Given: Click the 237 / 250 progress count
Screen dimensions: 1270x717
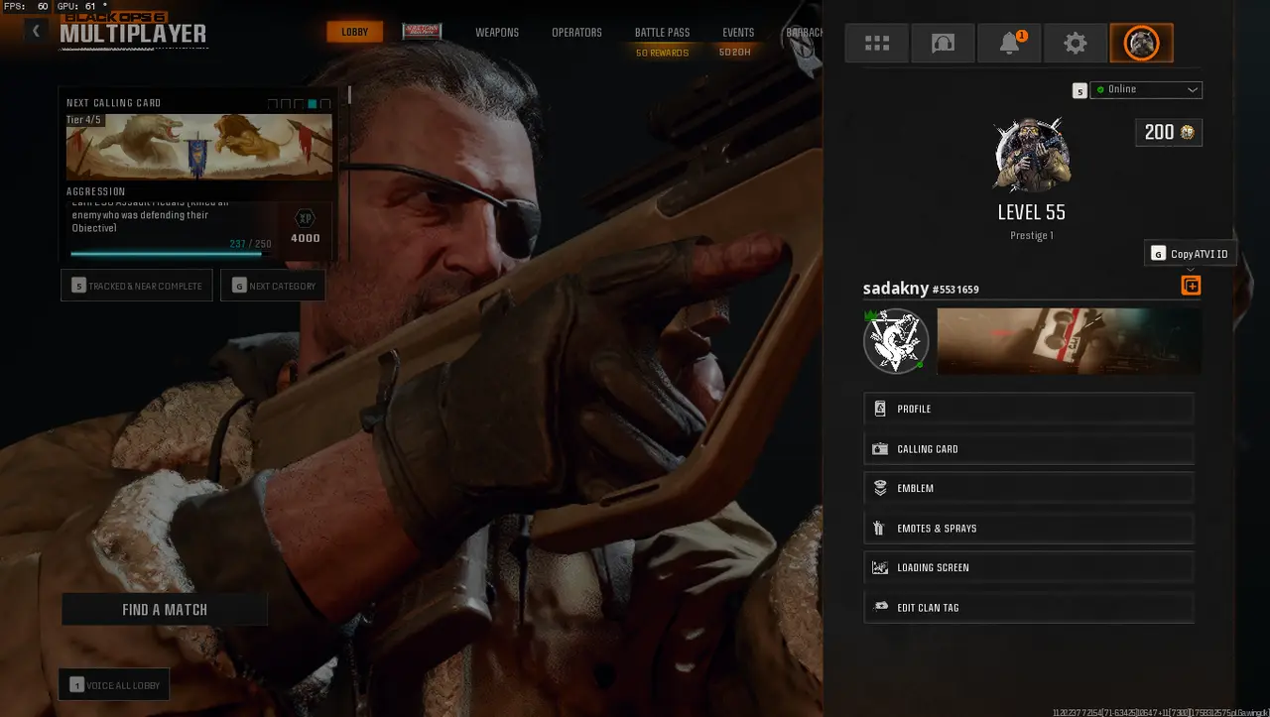Looking at the screenshot, I should click(250, 244).
